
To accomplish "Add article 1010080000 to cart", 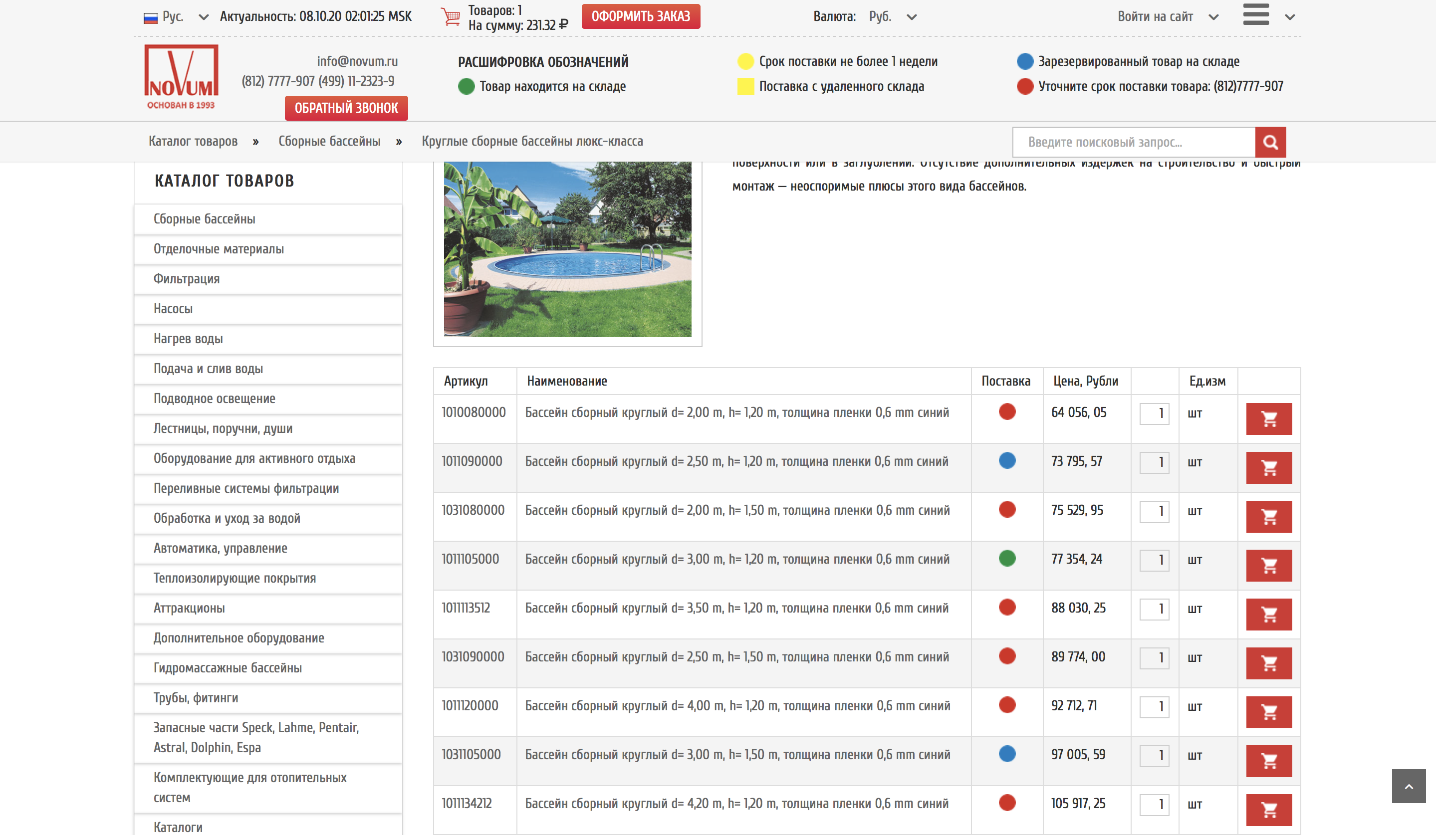I will [1268, 419].
